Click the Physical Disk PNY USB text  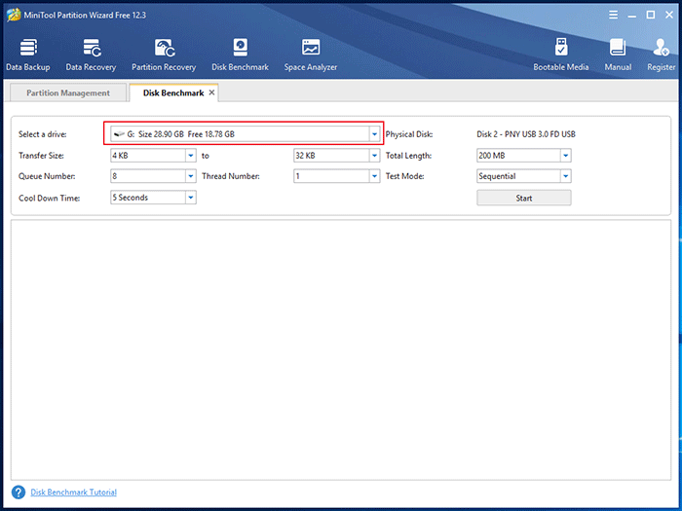pyautogui.click(x=526, y=134)
